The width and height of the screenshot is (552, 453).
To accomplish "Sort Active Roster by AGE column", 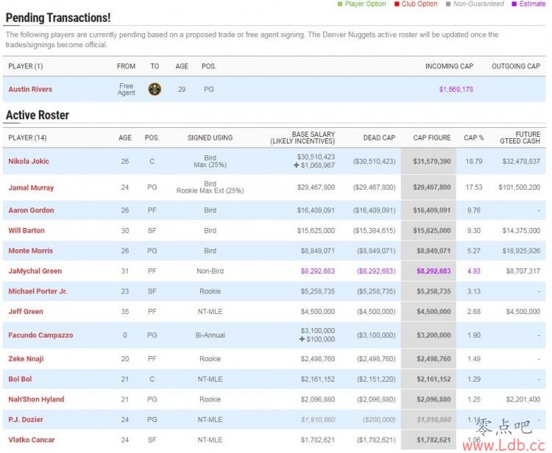I will pos(125,138).
